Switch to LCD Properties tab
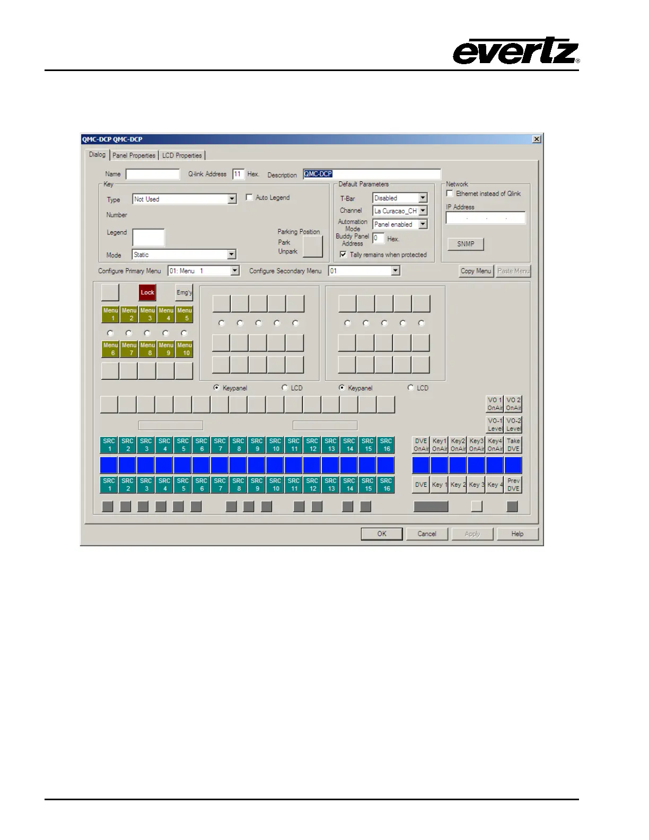The width and height of the screenshot is (649, 840). click(182, 155)
